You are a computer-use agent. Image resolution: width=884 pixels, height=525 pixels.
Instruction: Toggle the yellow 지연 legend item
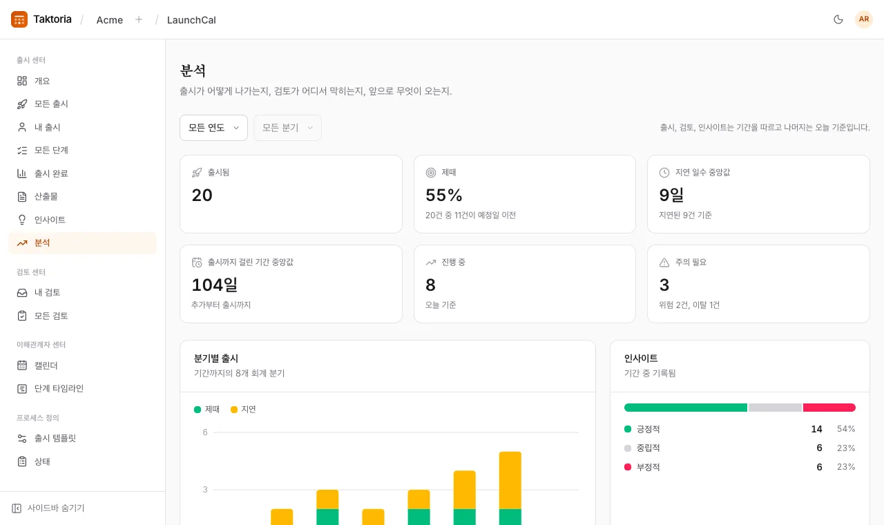tap(243, 409)
